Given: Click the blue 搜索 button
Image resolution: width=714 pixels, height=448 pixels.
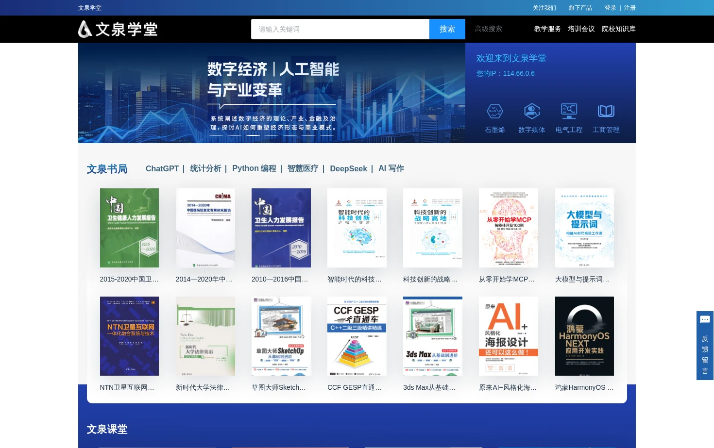Looking at the screenshot, I should point(447,29).
